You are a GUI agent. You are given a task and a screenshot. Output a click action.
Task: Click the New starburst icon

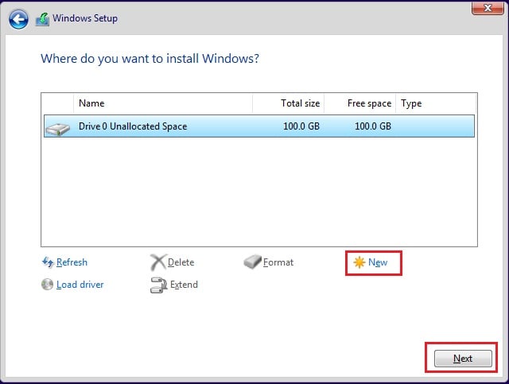pos(359,262)
